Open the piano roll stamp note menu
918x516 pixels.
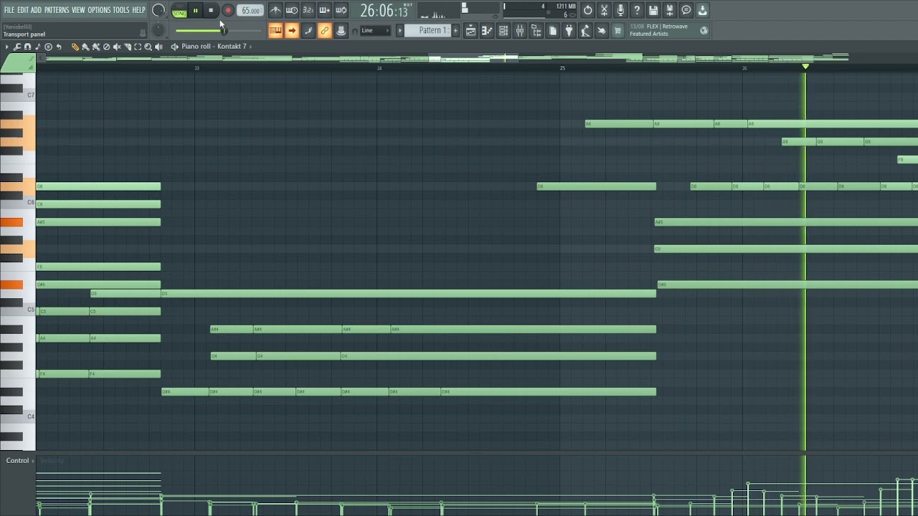point(38,47)
